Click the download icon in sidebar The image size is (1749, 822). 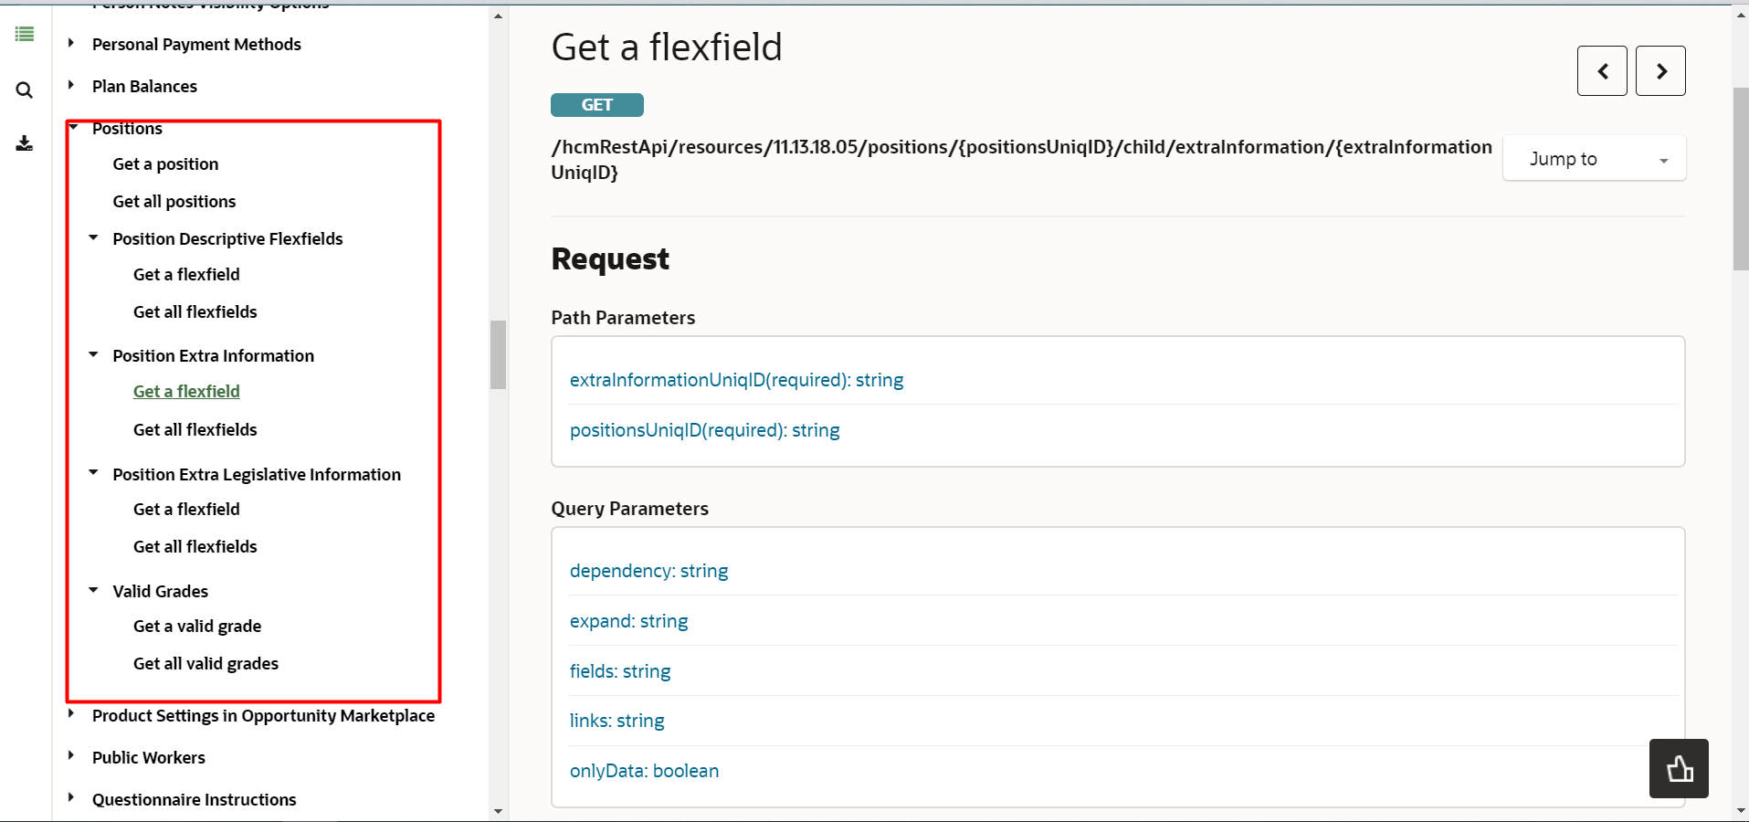click(25, 143)
